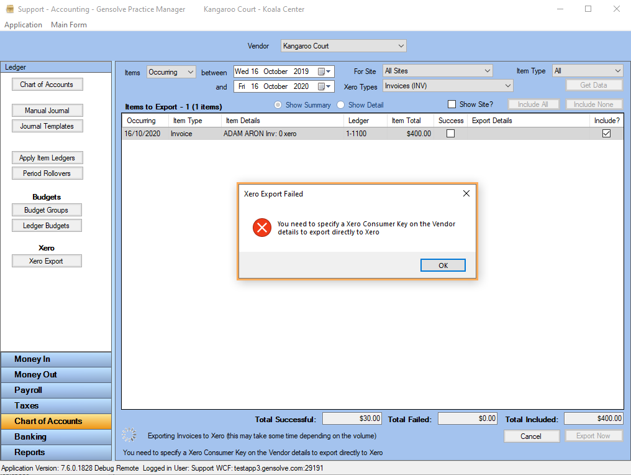
Task: Sort by Item Type column header
Action: (195, 121)
